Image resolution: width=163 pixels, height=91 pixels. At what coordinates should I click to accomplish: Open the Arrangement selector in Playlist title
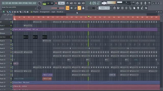45,12
